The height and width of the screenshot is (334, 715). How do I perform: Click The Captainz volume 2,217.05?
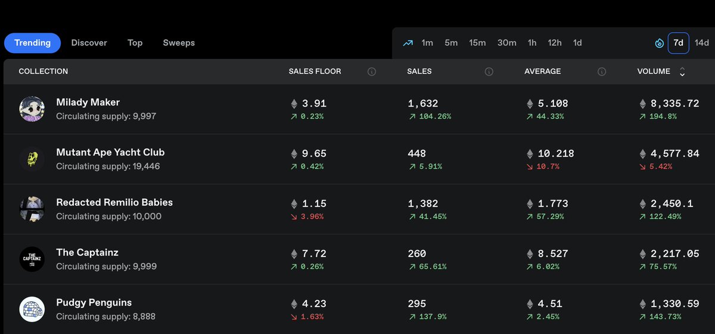tap(676, 254)
